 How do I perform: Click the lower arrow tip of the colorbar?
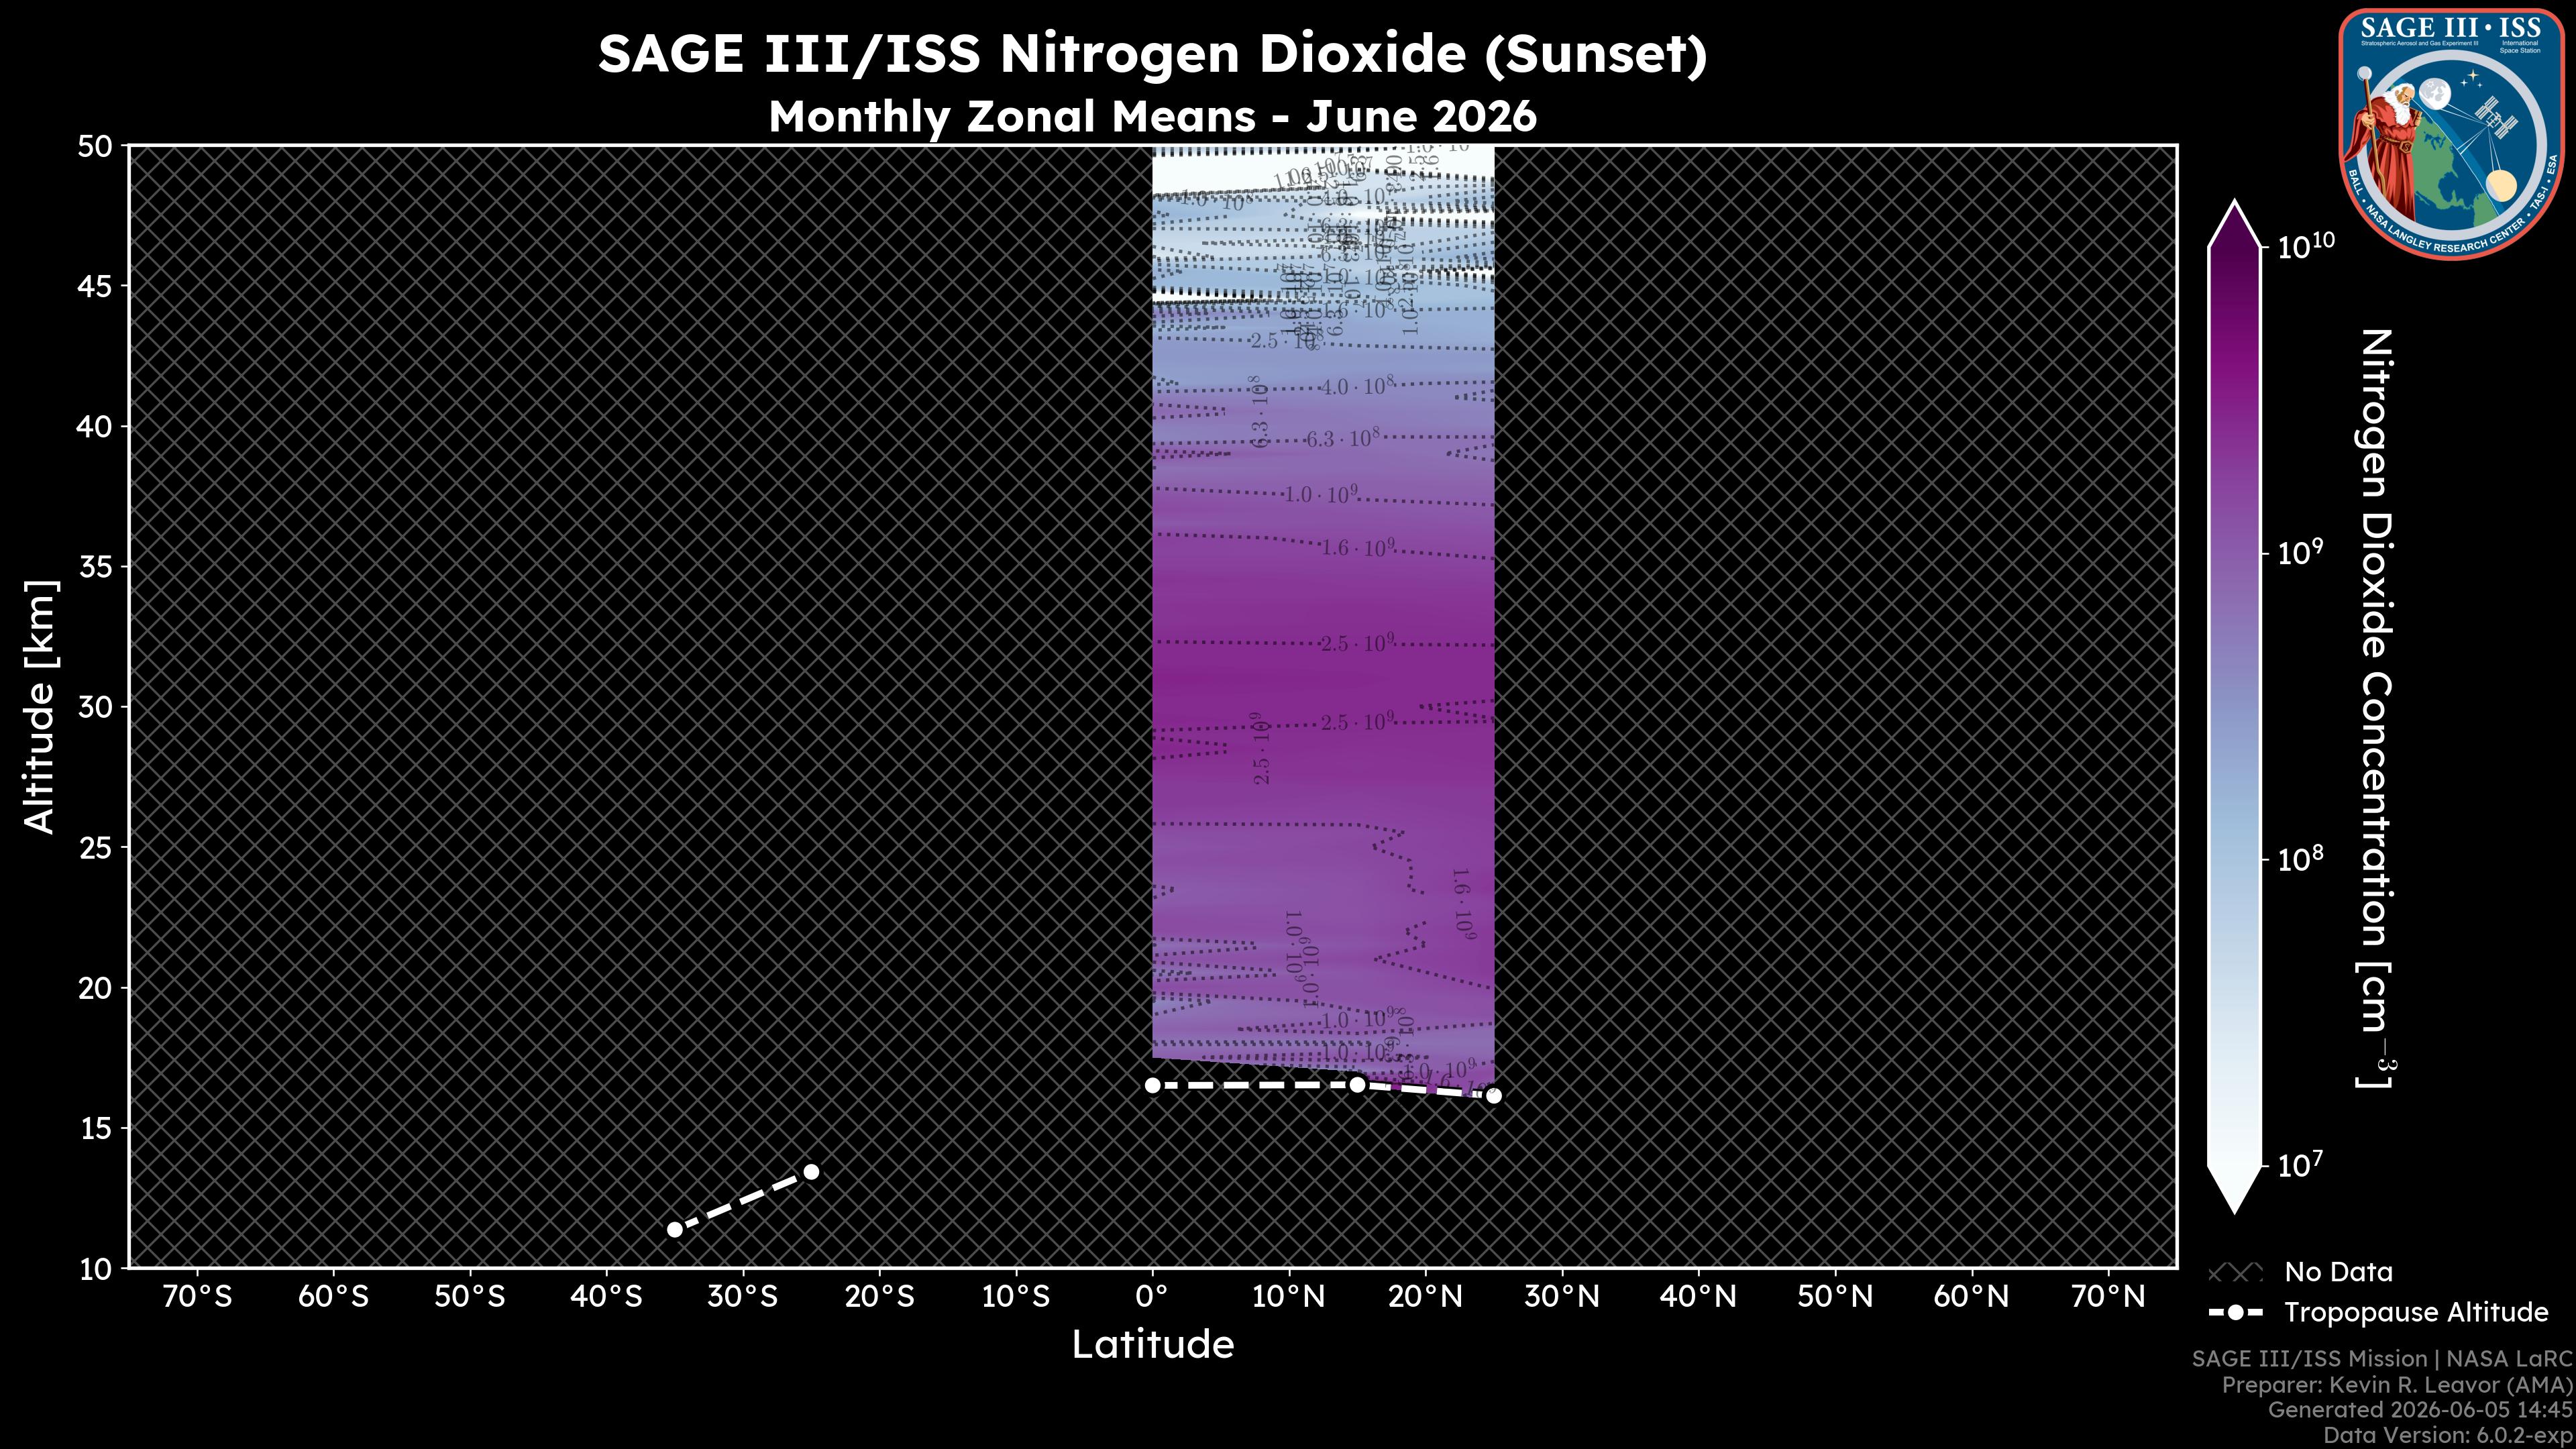(2234, 1190)
